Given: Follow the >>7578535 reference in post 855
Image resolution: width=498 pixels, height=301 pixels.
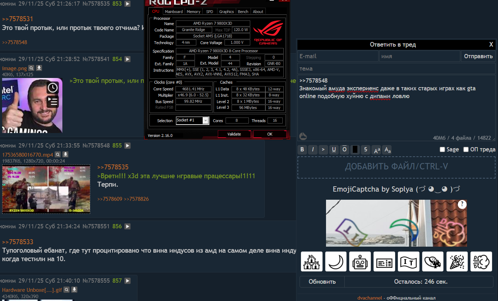Looking at the screenshot, I should click(113, 167).
